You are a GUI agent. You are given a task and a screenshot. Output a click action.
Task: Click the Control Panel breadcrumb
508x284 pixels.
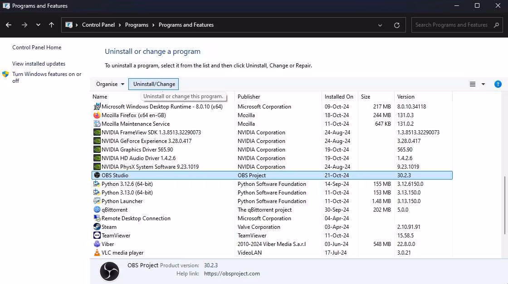tap(98, 25)
